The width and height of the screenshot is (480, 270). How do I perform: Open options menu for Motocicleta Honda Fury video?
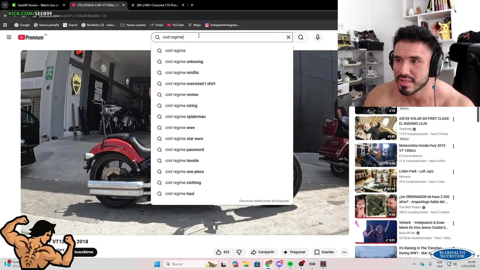tap(453, 146)
